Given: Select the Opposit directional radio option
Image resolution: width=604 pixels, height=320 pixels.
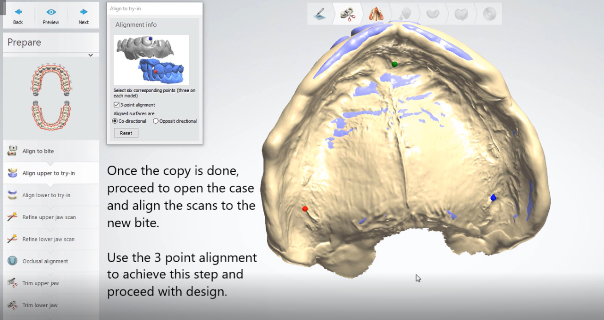Looking at the screenshot, I should point(156,121).
